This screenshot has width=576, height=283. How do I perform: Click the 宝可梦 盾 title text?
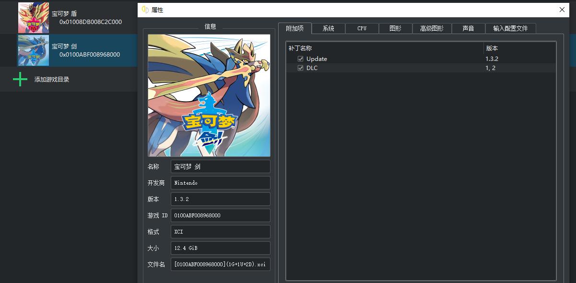(64, 14)
